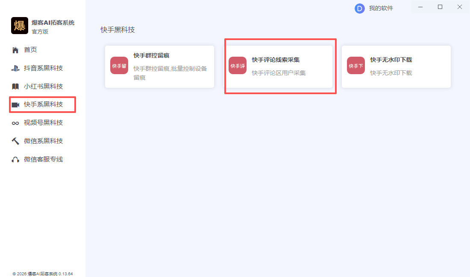Viewport: 470px width, 277px height.
Task: Click the icon beside 抖音系黑科技
Action: point(15,69)
